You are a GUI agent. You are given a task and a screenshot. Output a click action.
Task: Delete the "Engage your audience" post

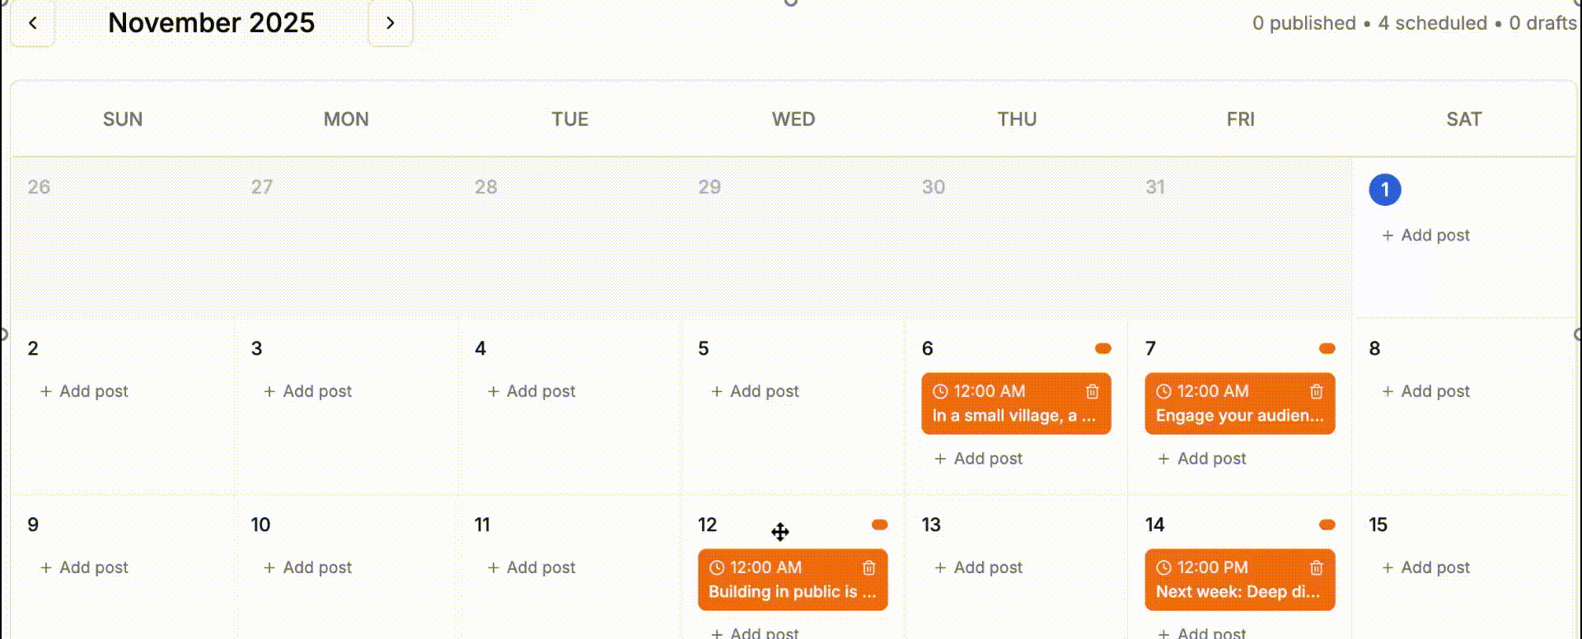point(1316,391)
